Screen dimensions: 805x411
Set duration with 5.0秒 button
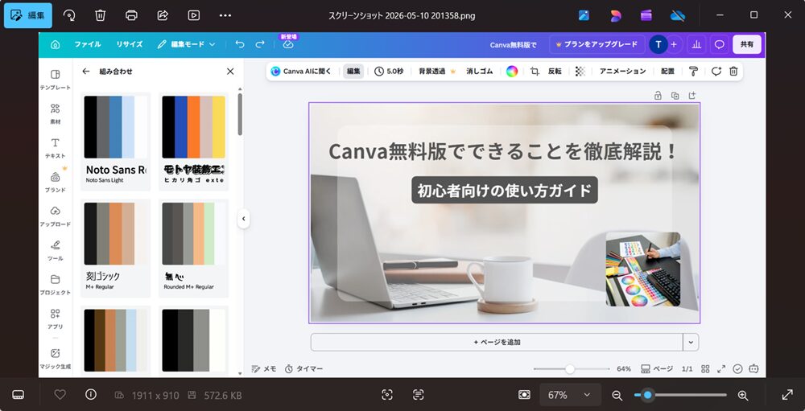[389, 72]
